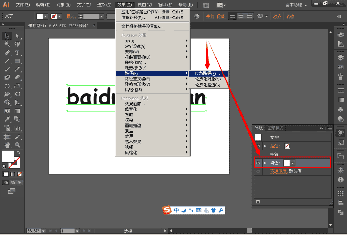This screenshot has width=347, height=235.
Task: Select the Line Segment tool
Action: [x=7, y=61]
